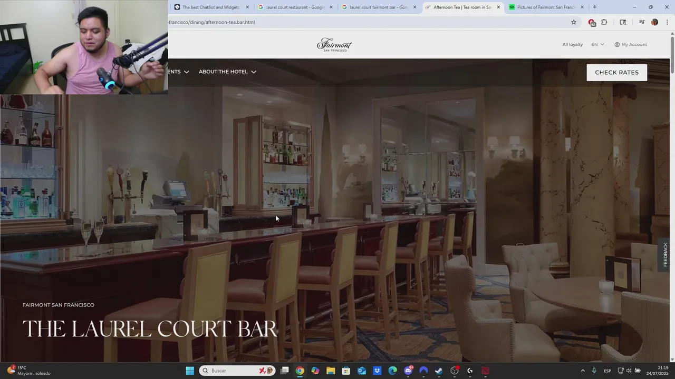The width and height of the screenshot is (675, 379).
Task: Close The best ChatBot and Widgets tab
Action: coord(247,7)
